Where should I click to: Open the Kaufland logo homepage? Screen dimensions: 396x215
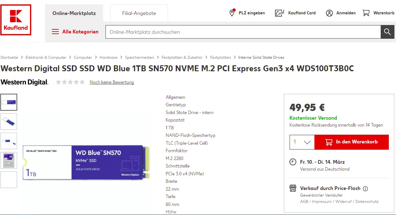(x=16, y=20)
